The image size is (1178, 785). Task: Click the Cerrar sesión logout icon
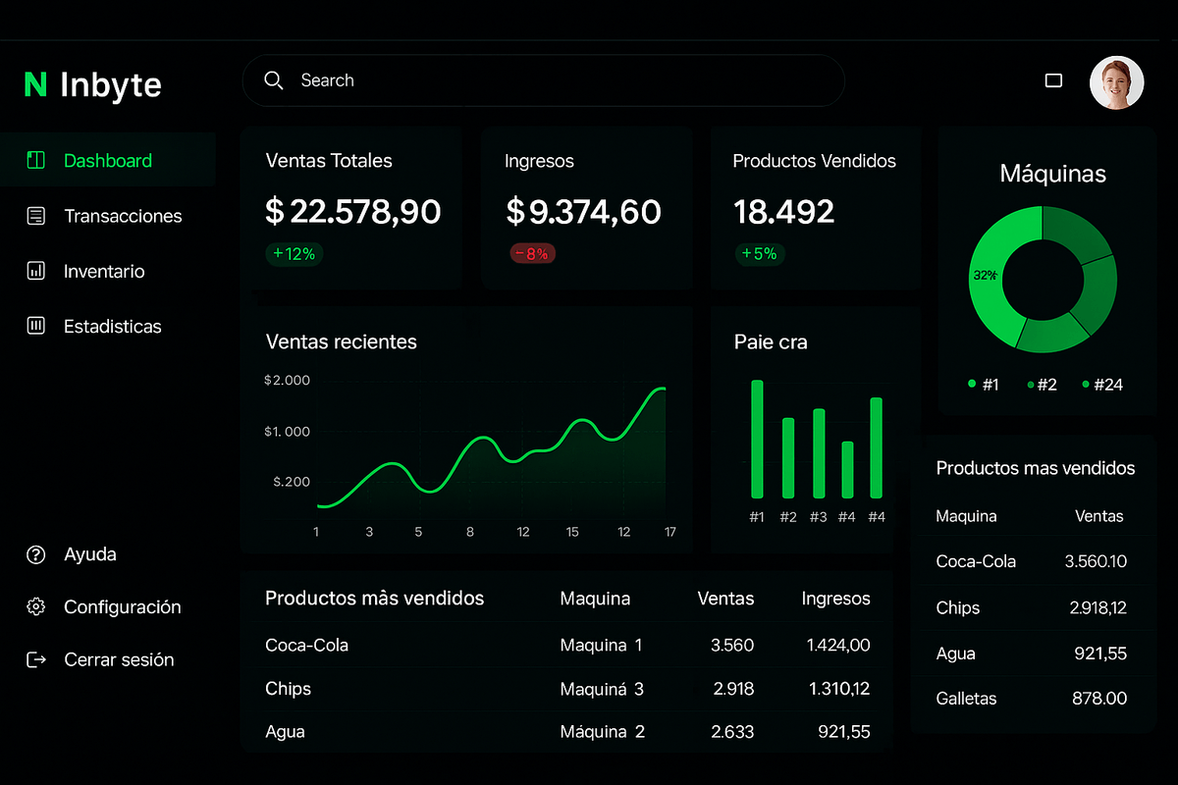36,659
